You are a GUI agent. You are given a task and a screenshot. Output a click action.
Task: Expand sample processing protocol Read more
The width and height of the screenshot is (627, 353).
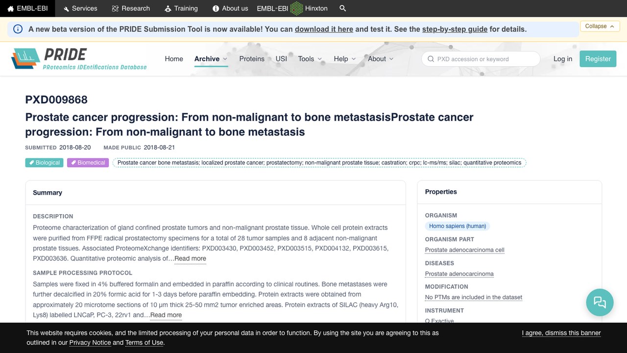[166, 315]
